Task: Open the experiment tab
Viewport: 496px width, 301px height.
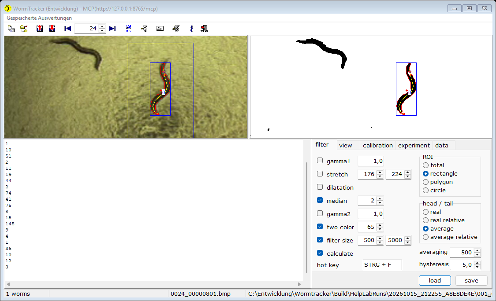Action: click(x=414, y=145)
